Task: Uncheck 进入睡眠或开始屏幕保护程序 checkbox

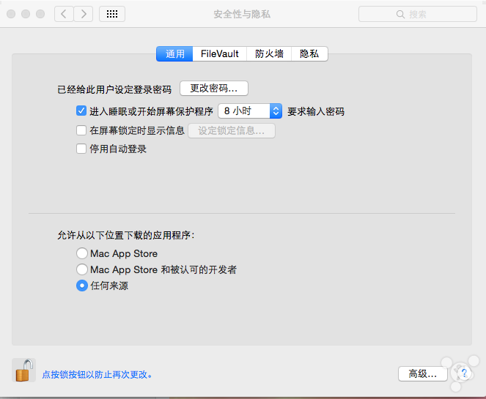Action: coord(81,111)
